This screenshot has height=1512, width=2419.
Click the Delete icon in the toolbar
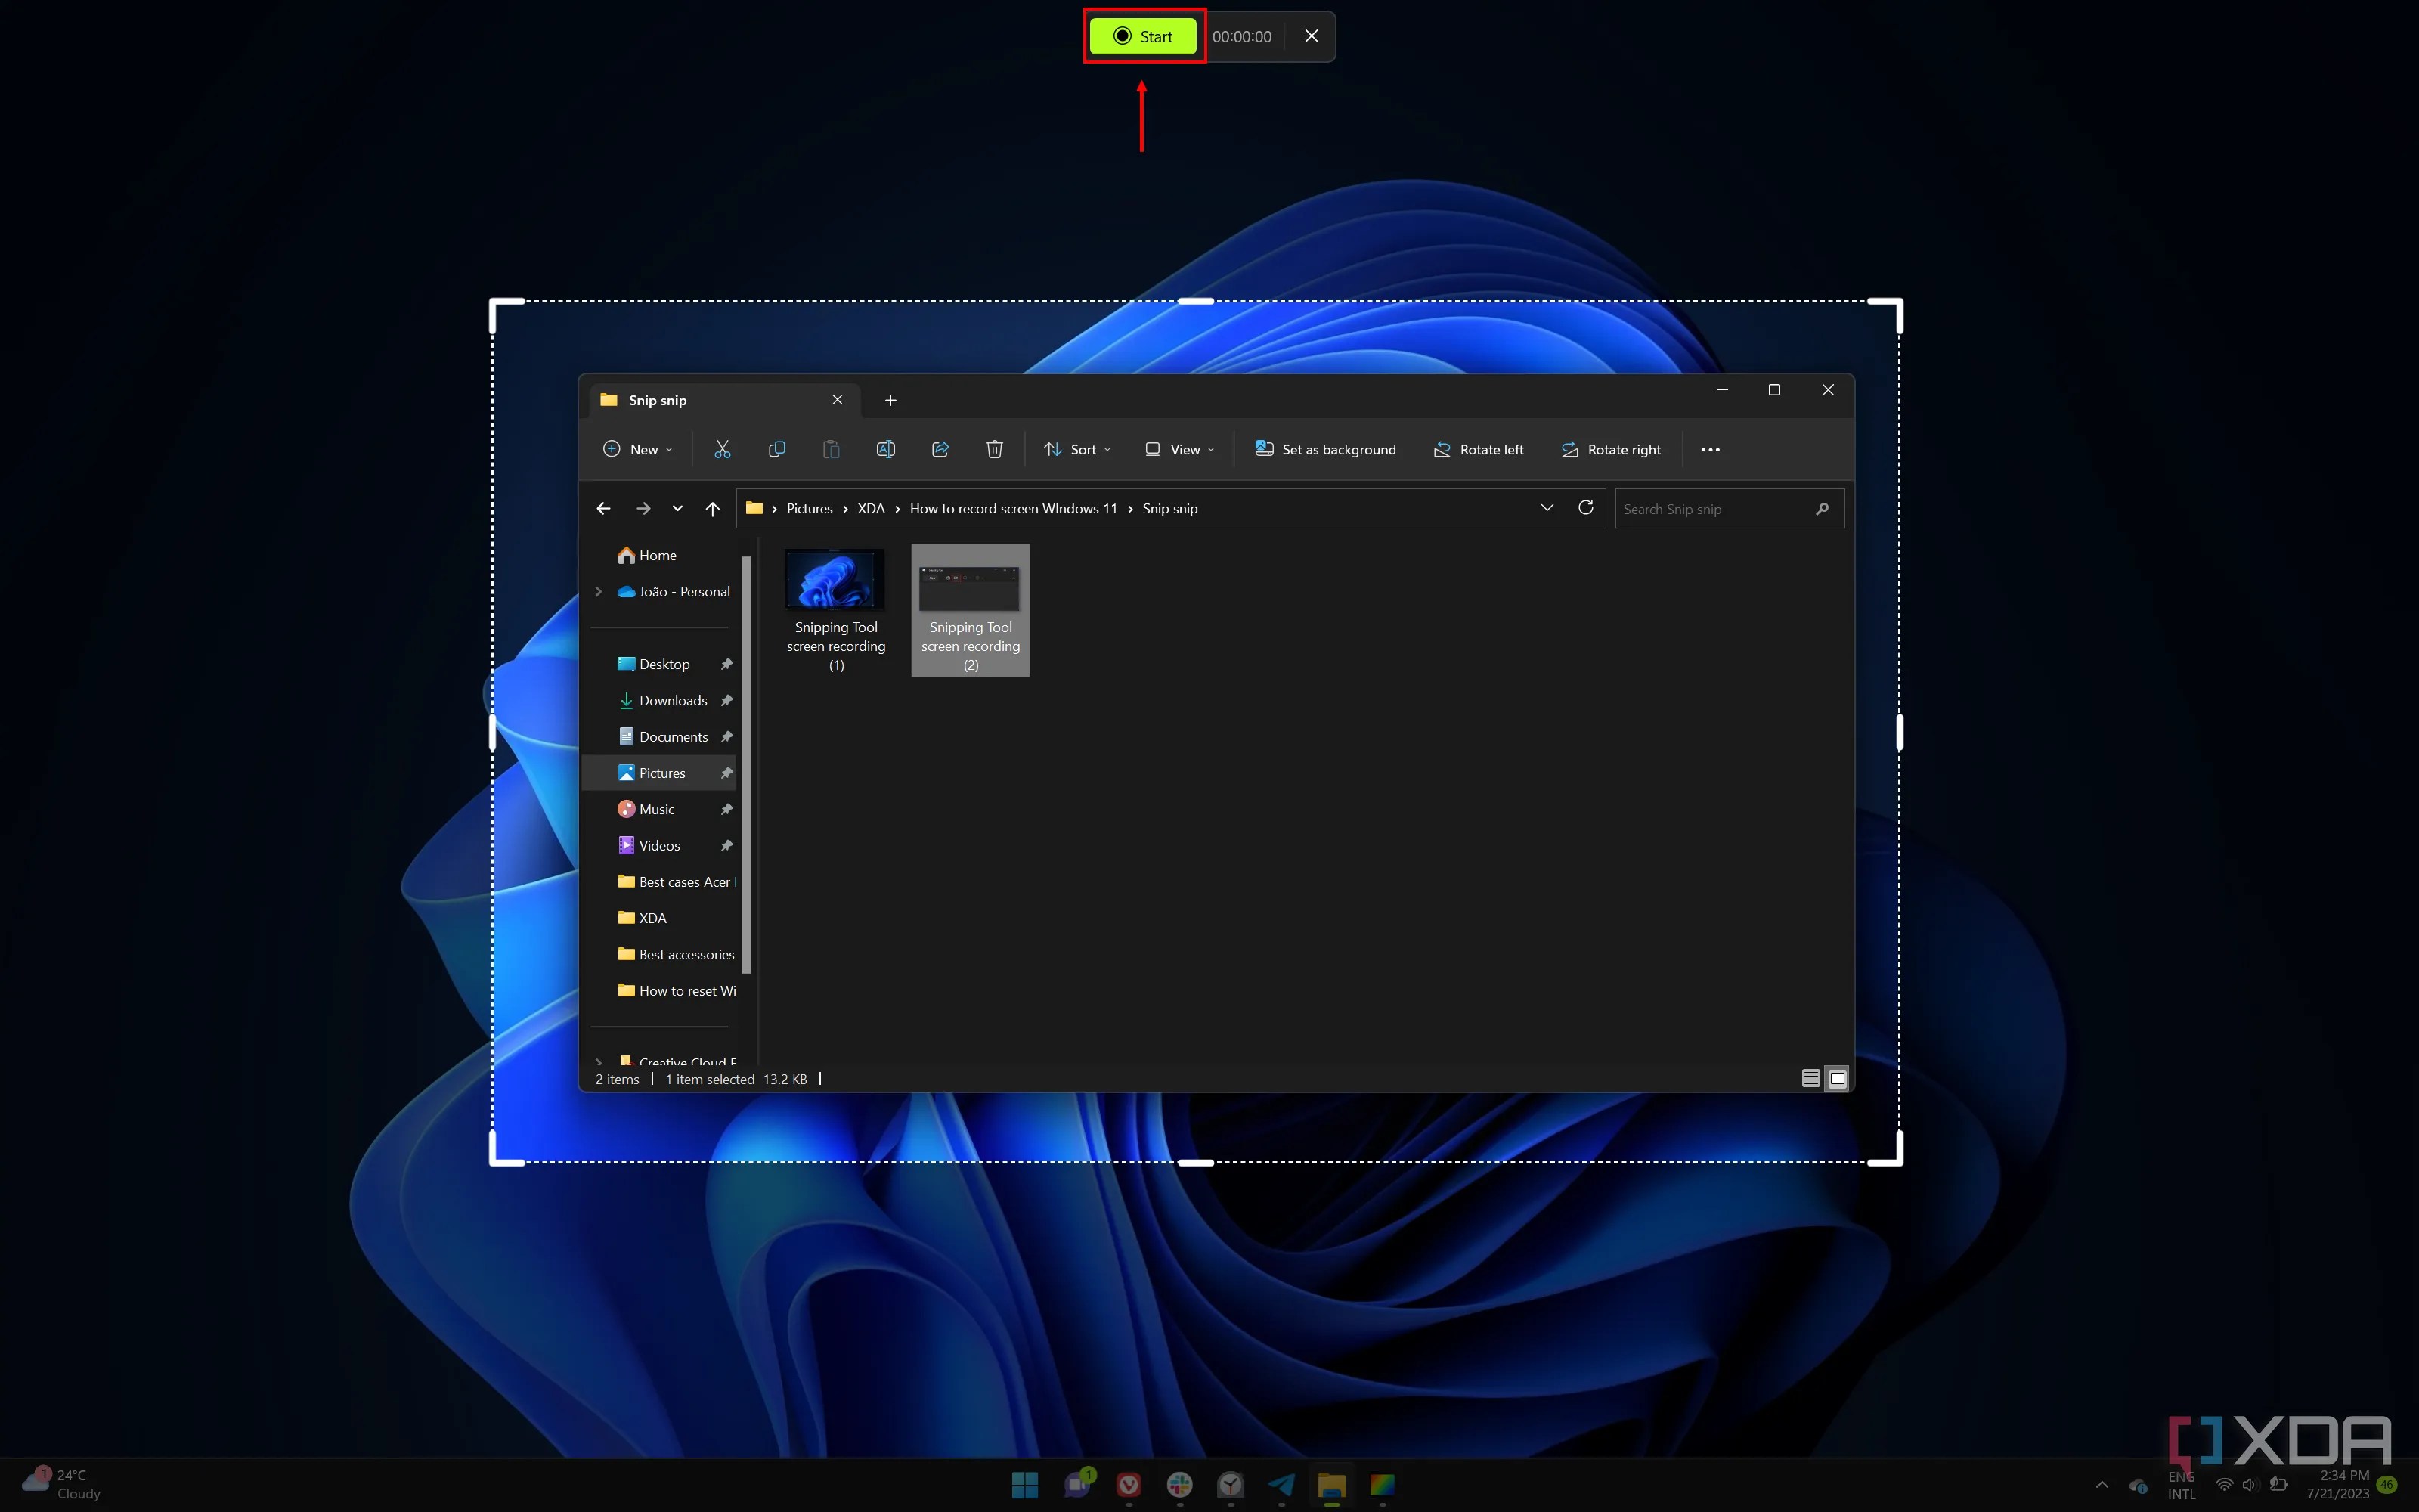[x=995, y=449]
